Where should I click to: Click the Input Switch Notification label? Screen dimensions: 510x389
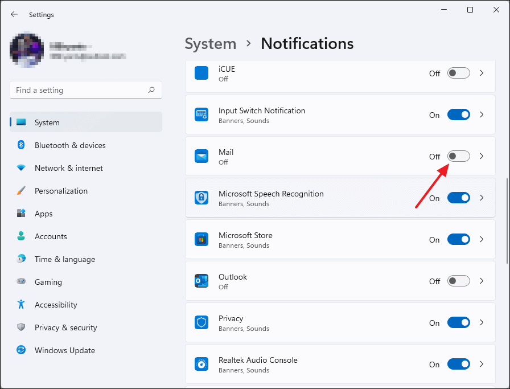[x=262, y=110]
